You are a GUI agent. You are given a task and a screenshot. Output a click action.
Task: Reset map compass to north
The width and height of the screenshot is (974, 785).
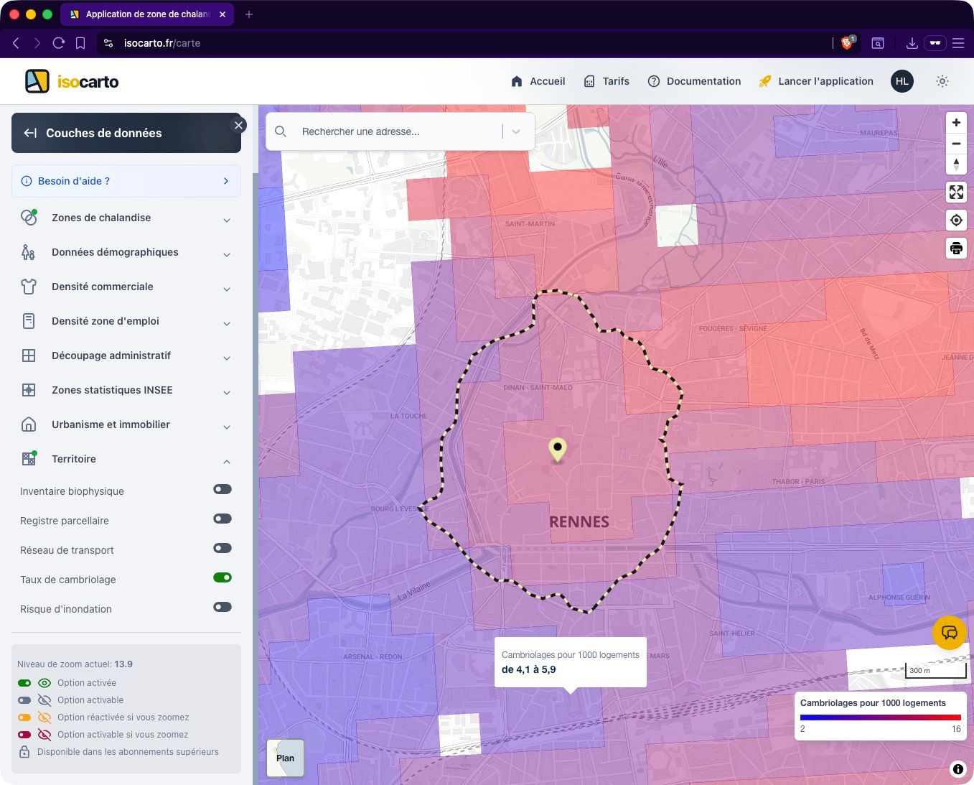[x=956, y=164]
